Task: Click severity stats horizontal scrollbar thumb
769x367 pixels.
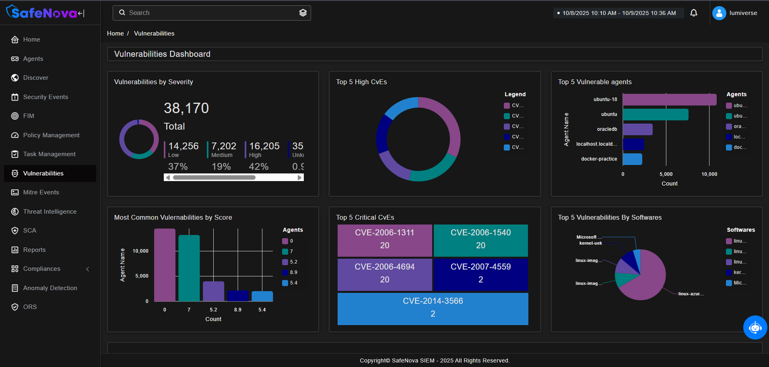Action: 214,177
